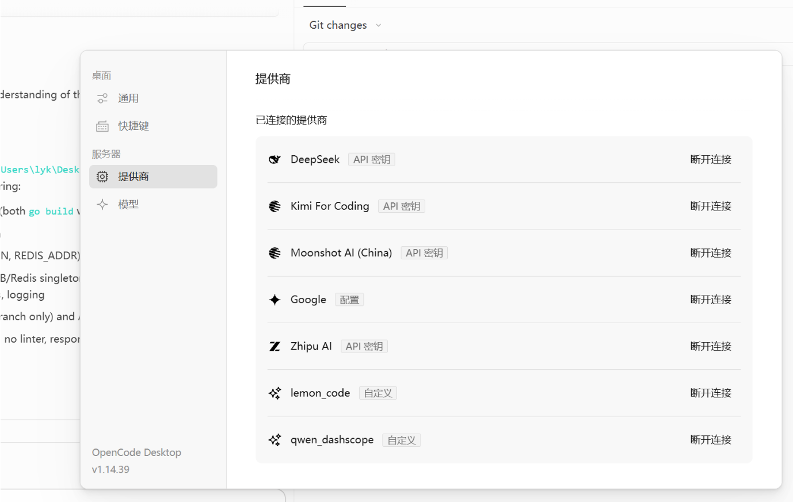
Task: Click the 自定义 tag beside lemon_code
Action: click(x=378, y=393)
